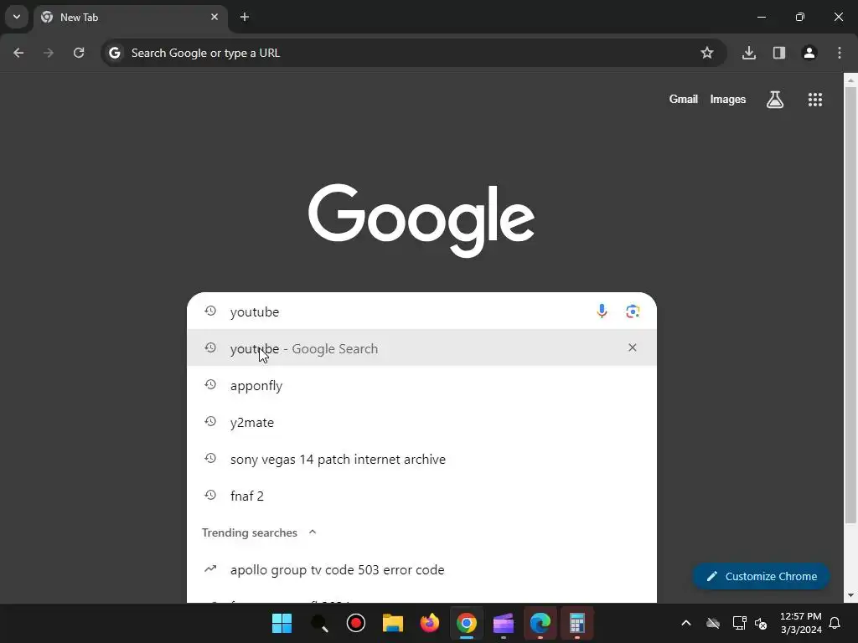Show hidden system tray icons
The image size is (858, 643).
686,623
